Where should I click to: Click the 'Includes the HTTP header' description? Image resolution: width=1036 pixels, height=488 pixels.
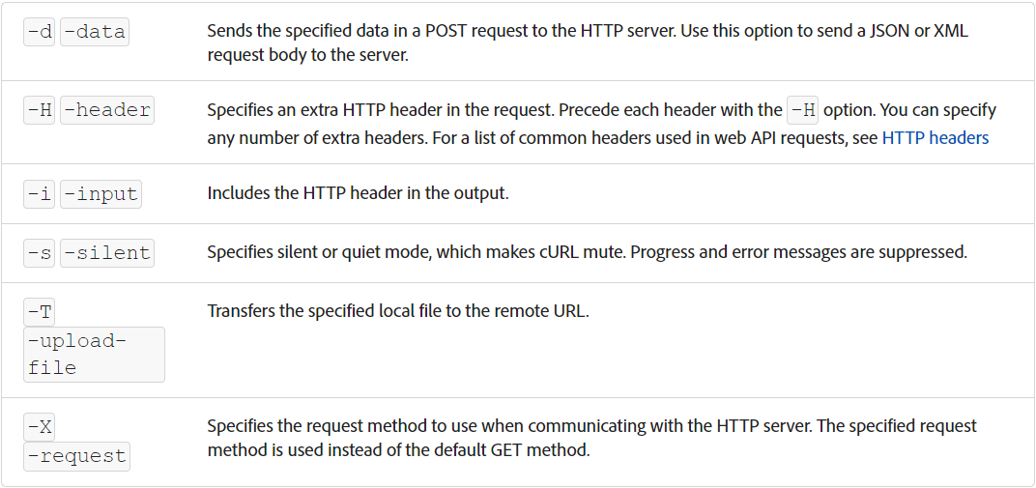pos(358,193)
